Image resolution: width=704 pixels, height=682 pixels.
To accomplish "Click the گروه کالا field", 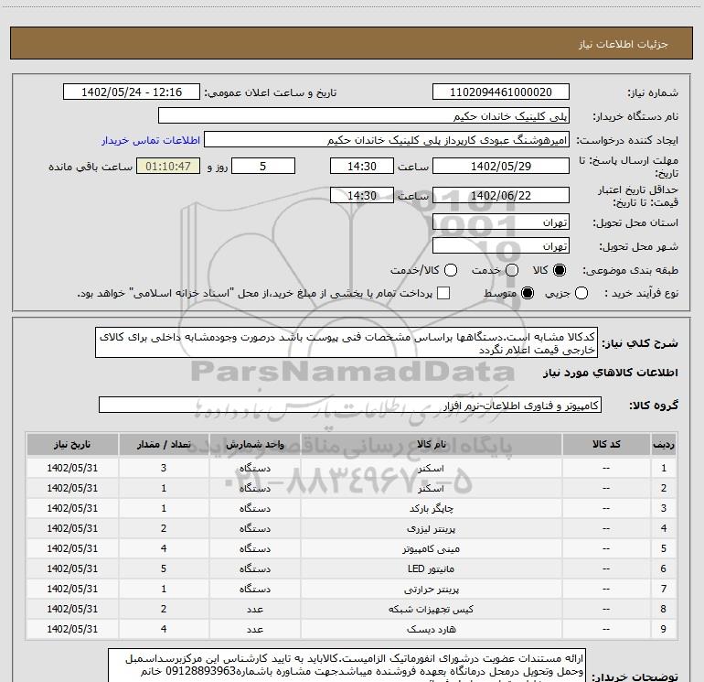I will [x=350, y=404].
